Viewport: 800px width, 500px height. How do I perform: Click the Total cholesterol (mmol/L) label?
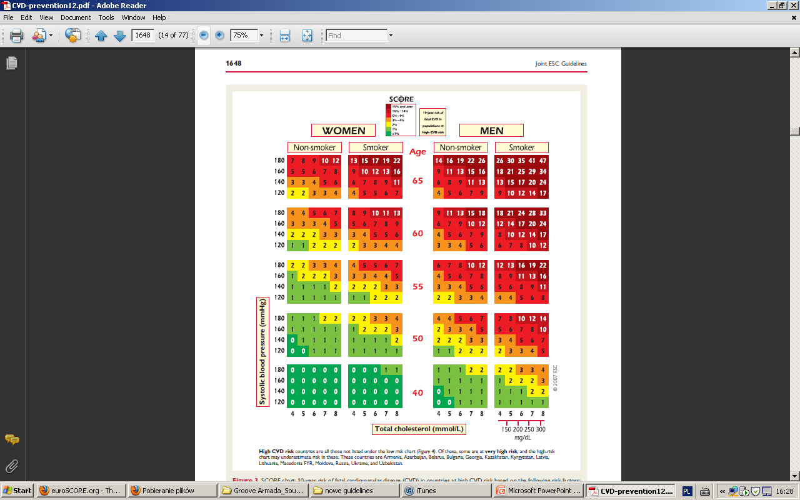pyautogui.click(x=419, y=429)
